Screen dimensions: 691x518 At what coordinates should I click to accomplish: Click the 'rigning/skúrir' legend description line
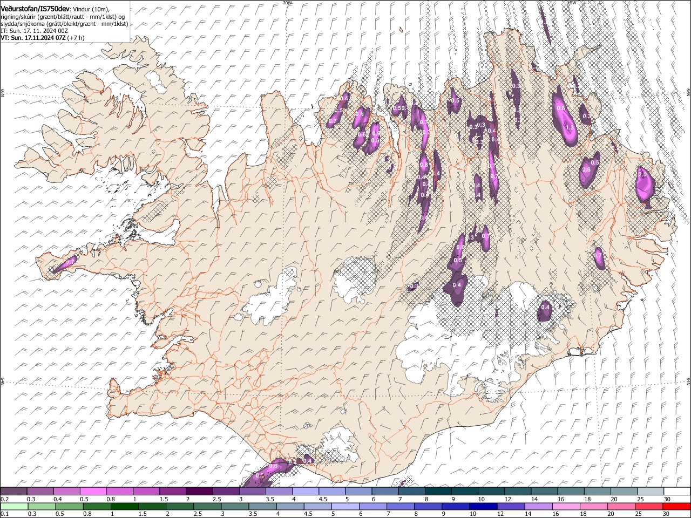(x=63, y=17)
